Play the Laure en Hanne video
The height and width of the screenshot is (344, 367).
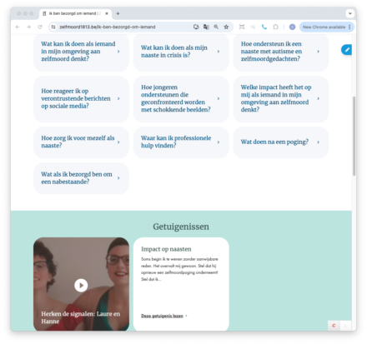(x=81, y=285)
